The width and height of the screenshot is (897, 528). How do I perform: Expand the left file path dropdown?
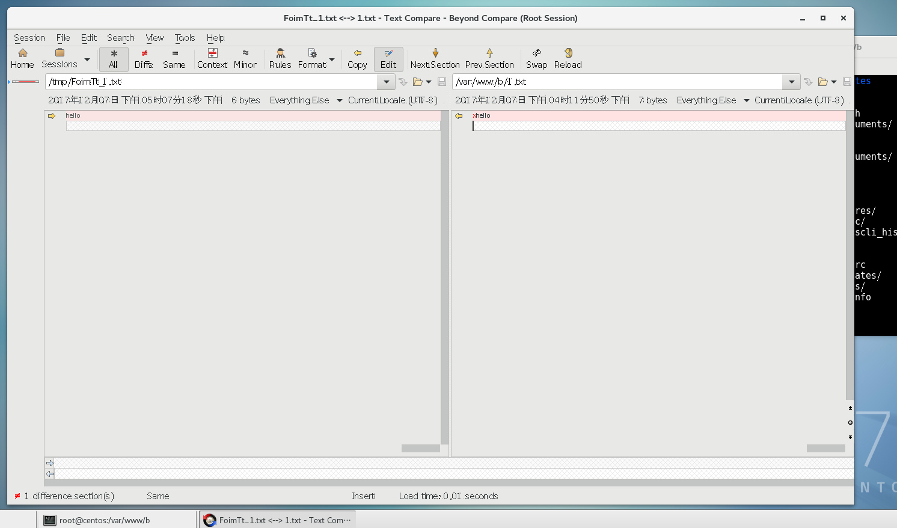tap(386, 82)
